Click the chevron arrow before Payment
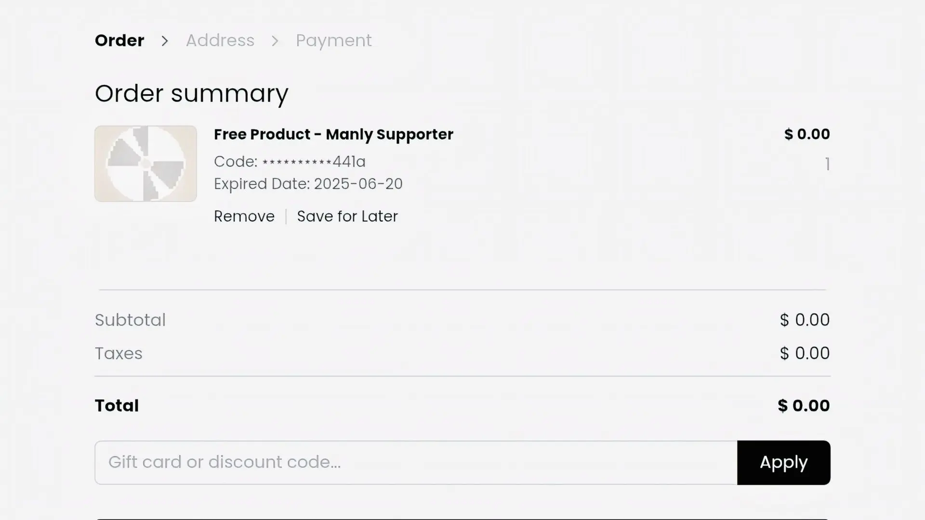Image resolution: width=925 pixels, height=520 pixels. (275, 41)
